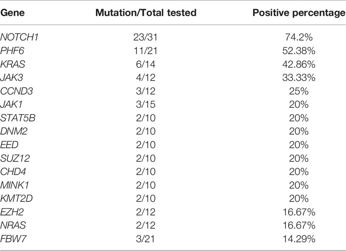Click the Gene column header
This screenshot has height=251, width=346.
13,13
